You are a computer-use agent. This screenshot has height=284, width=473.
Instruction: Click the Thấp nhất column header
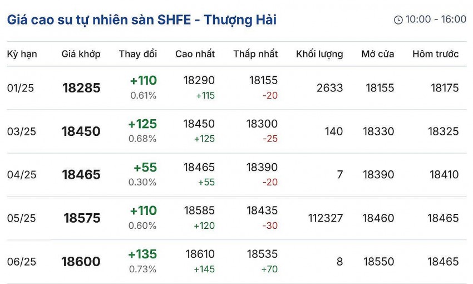[x=255, y=54]
